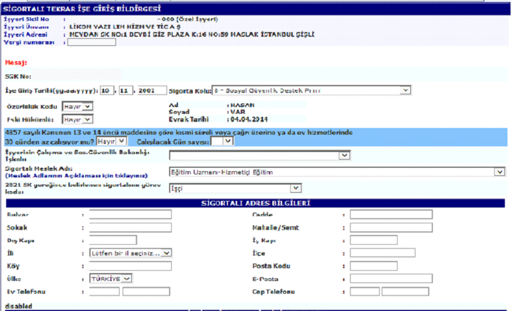
Task: Expand the görev kodu dropdown showing İşçi
Action: pos(235,189)
